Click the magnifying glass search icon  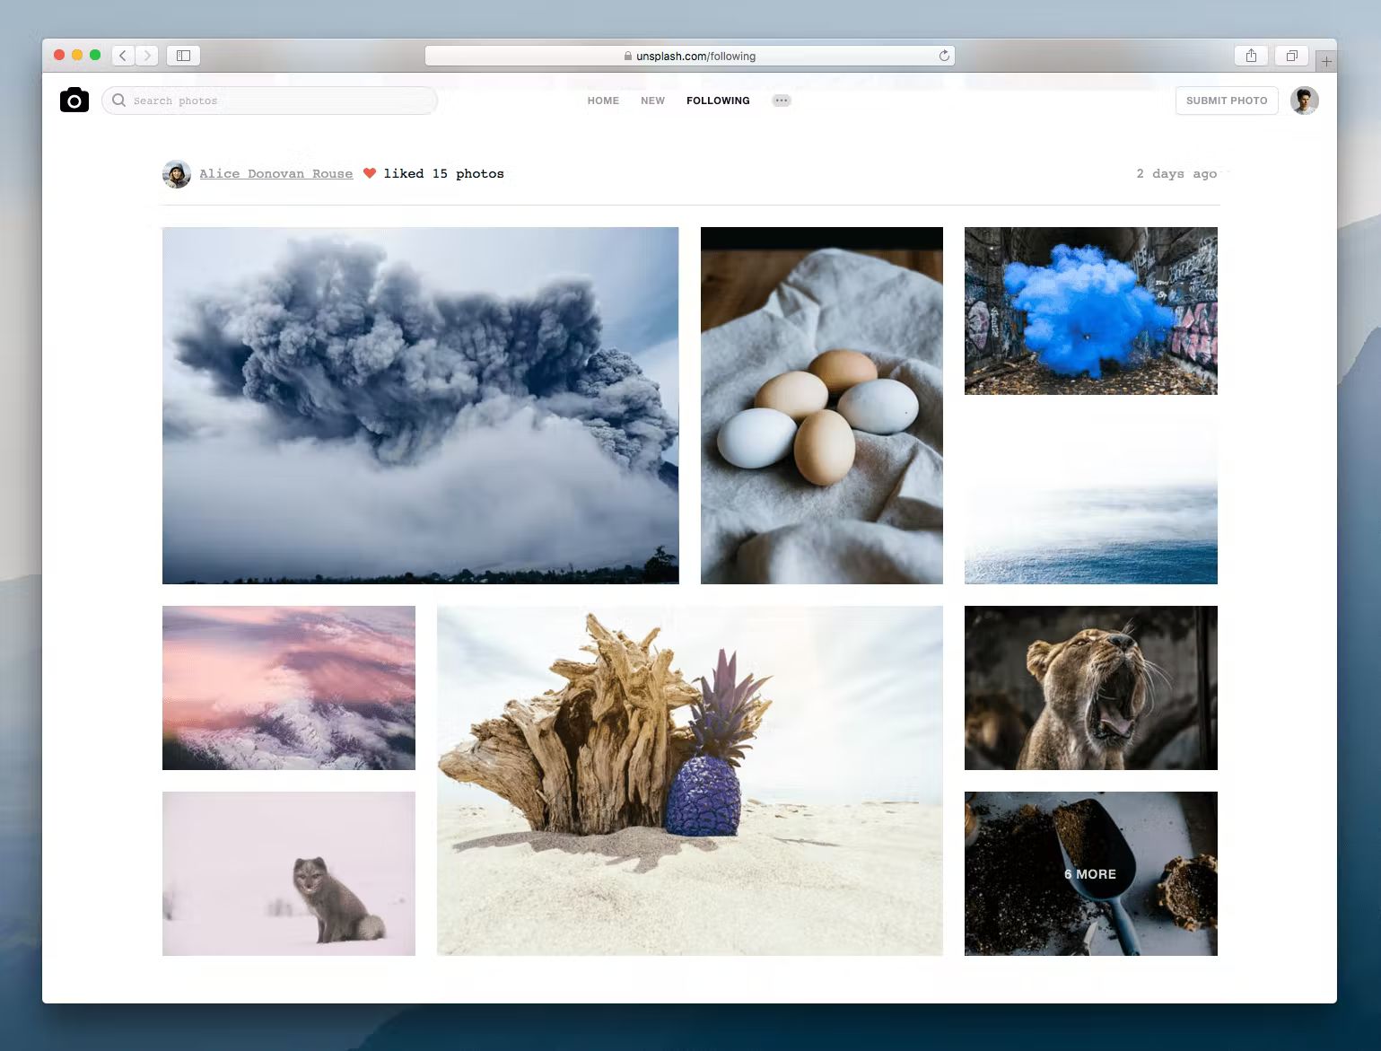coord(118,100)
